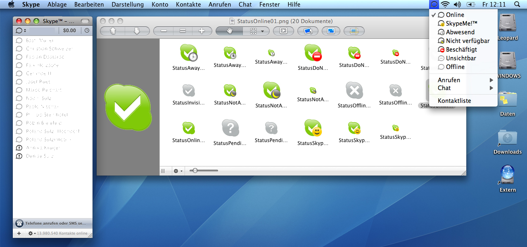This screenshot has width=527, height=247.
Task: Click the $0.00 credit button in Skype
Action: pyautogui.click(x=69, y=30)
